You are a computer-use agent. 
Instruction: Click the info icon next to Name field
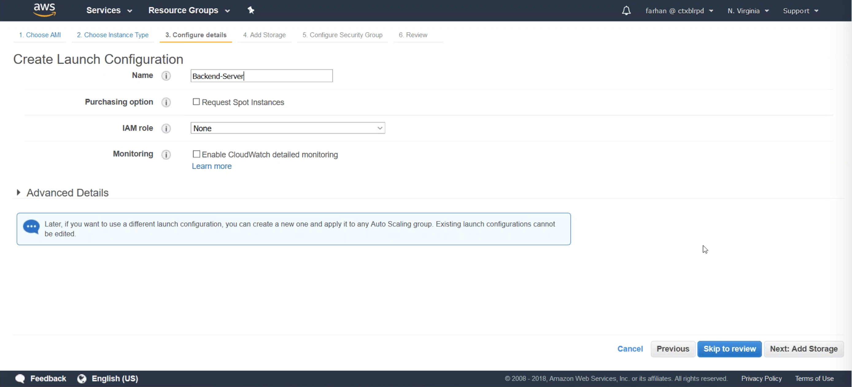[x=166, y=75]
